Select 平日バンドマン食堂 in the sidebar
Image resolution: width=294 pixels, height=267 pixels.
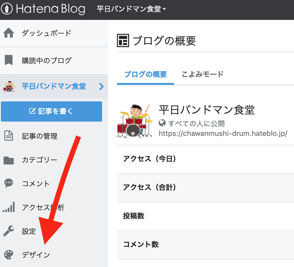(54, 87)
